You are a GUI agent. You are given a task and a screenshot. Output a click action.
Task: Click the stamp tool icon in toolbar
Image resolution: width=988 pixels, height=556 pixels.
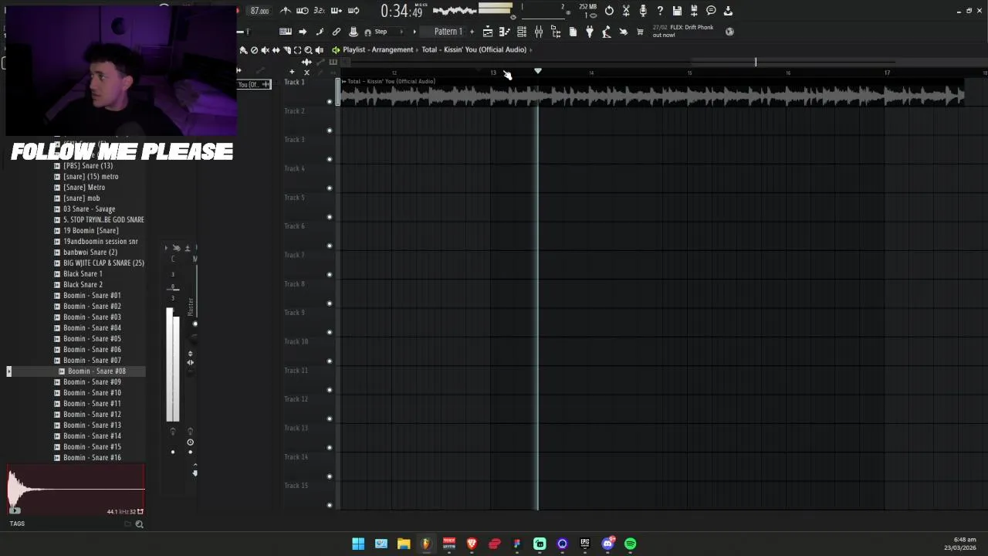click(354, 32)
